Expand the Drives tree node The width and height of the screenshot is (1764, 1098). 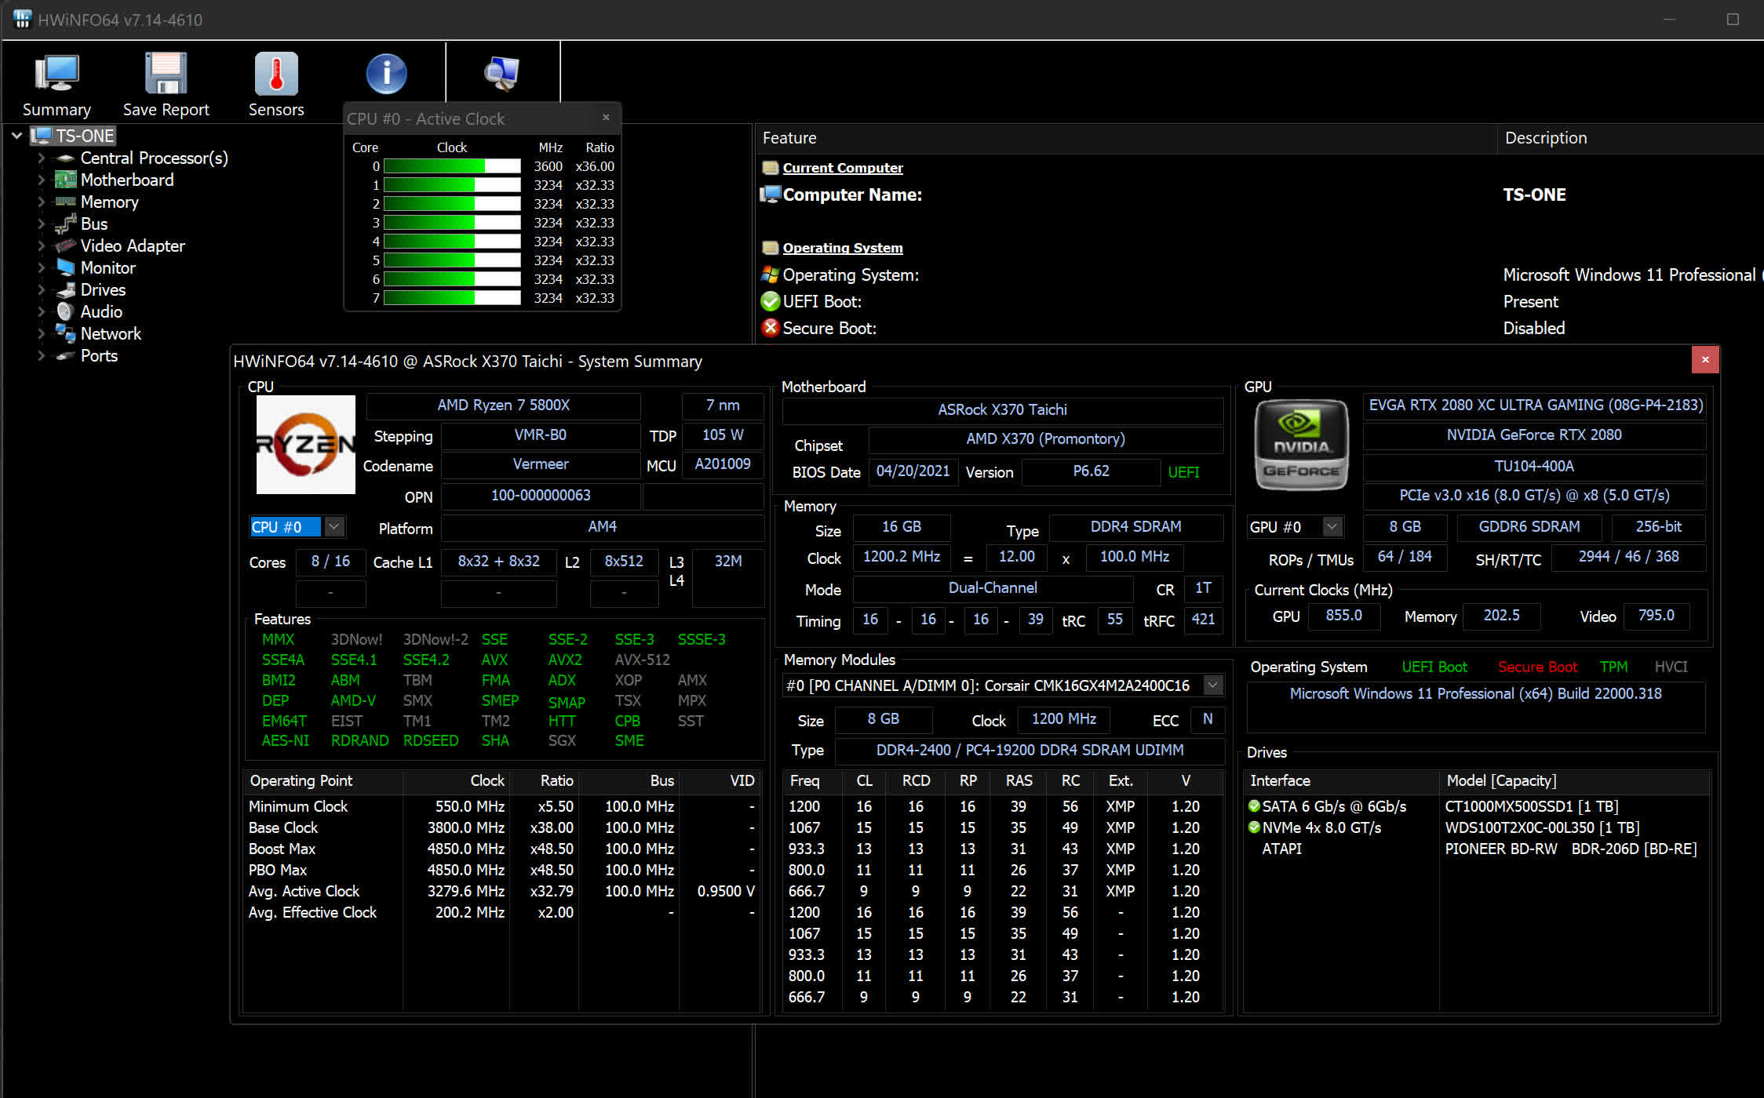[x=42, y=290]
